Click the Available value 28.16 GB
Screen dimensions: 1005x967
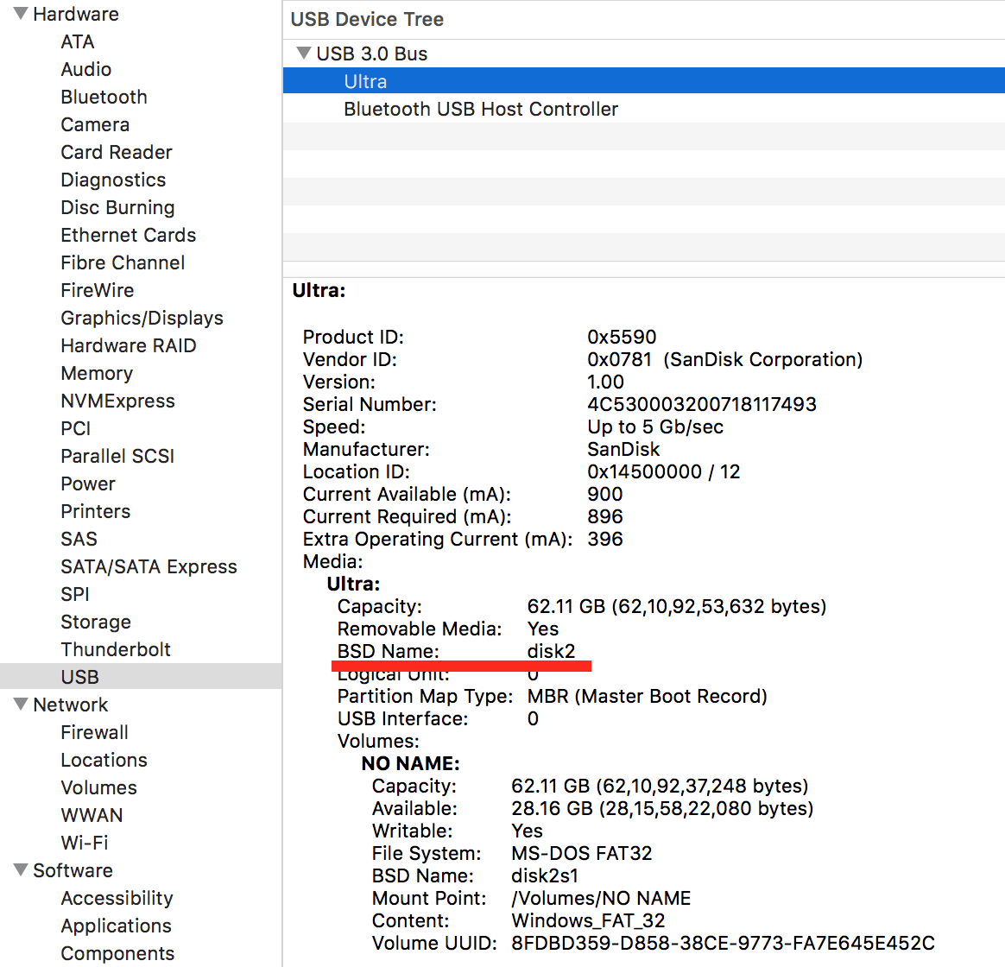(x=662, y=808)
